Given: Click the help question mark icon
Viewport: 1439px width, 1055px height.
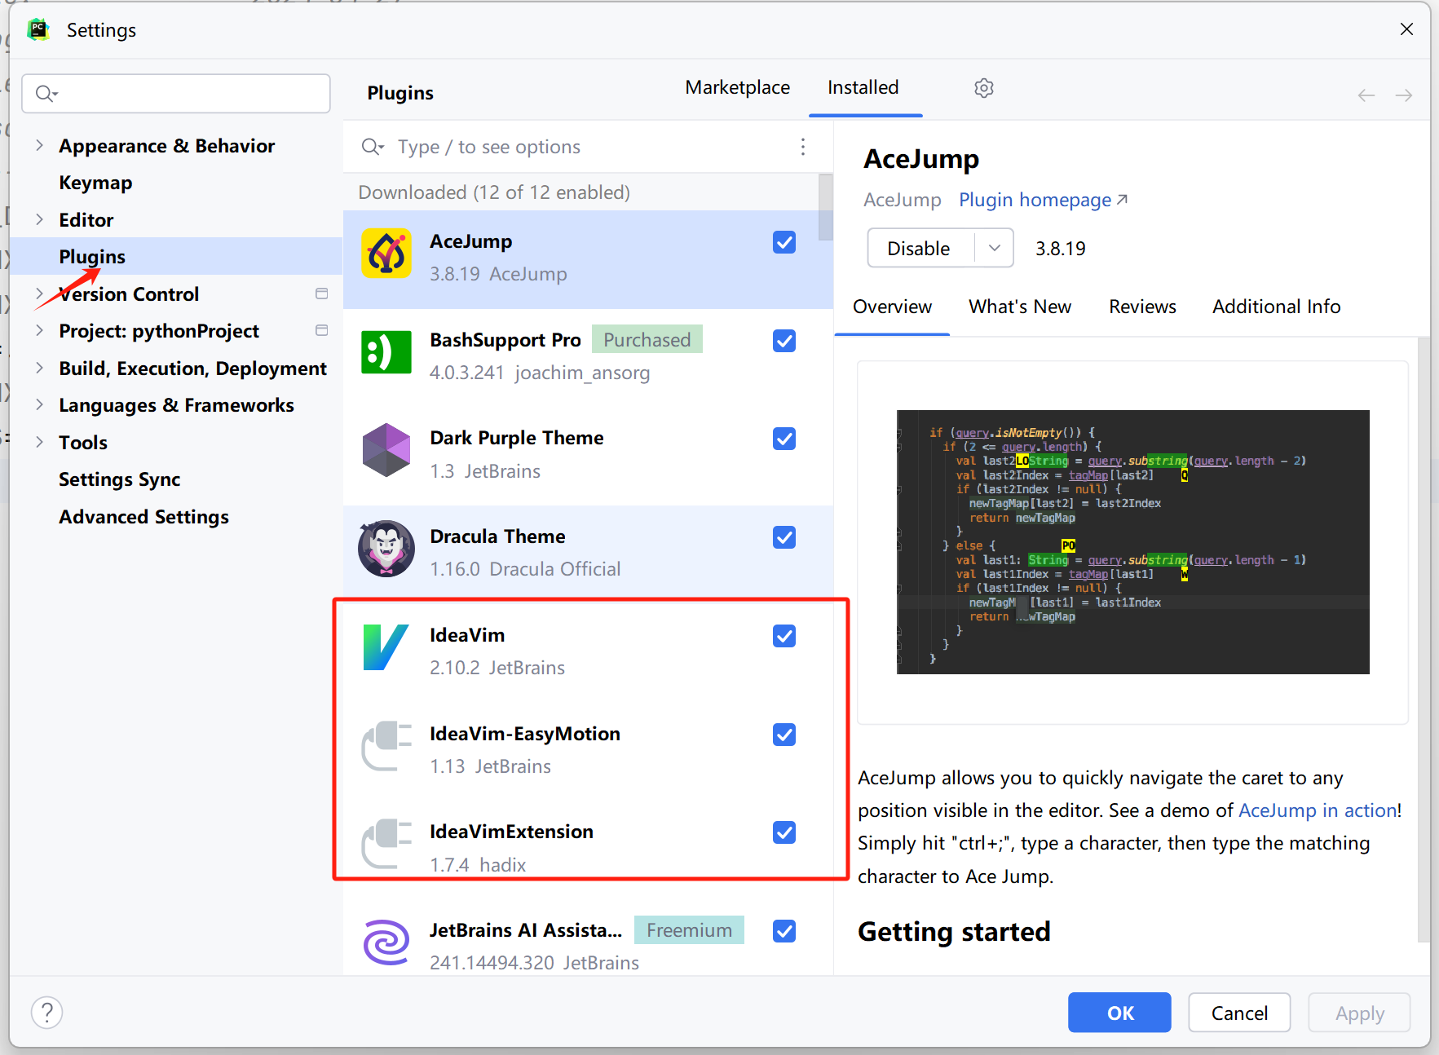Looking at the screenshot, I should [47, 1013].
